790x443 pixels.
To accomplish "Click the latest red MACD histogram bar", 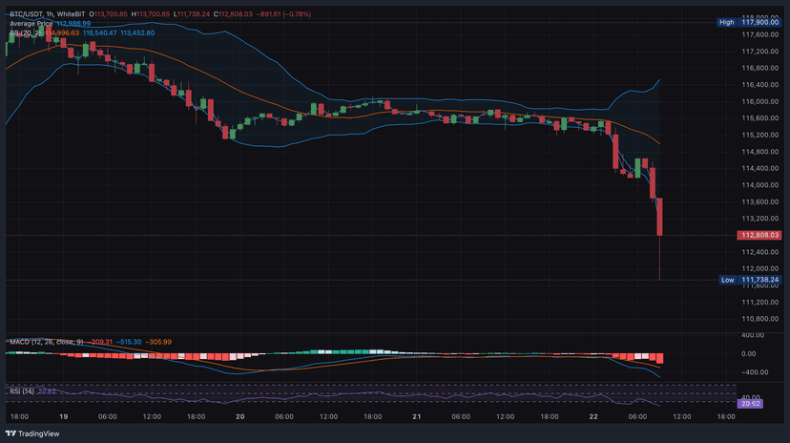I will pos(659,359).
